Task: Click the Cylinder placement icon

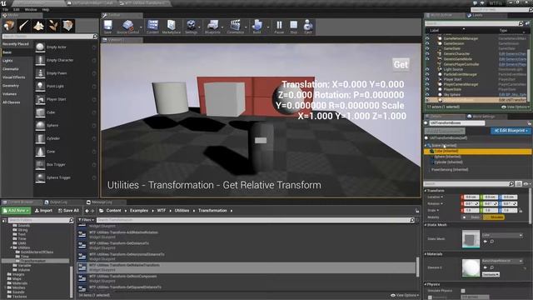Action: (x=40, y=138)
